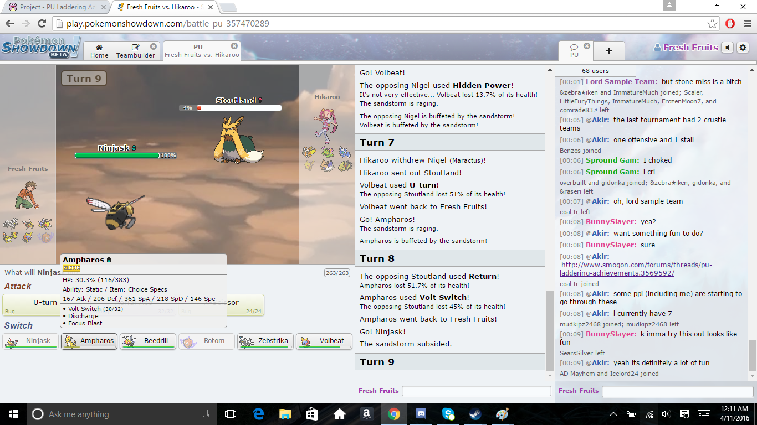Go back in browser history
Viewport: 757px width, 425px height.
pyautogui.click(x=9, y=23)
